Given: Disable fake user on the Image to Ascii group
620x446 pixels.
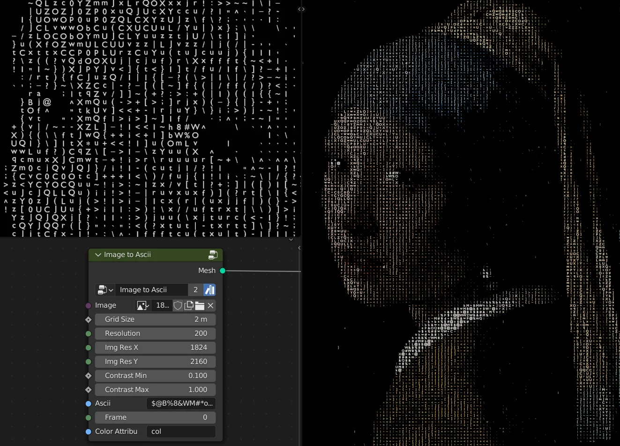Looking at the screenshot, I should [x=209, y=290].
